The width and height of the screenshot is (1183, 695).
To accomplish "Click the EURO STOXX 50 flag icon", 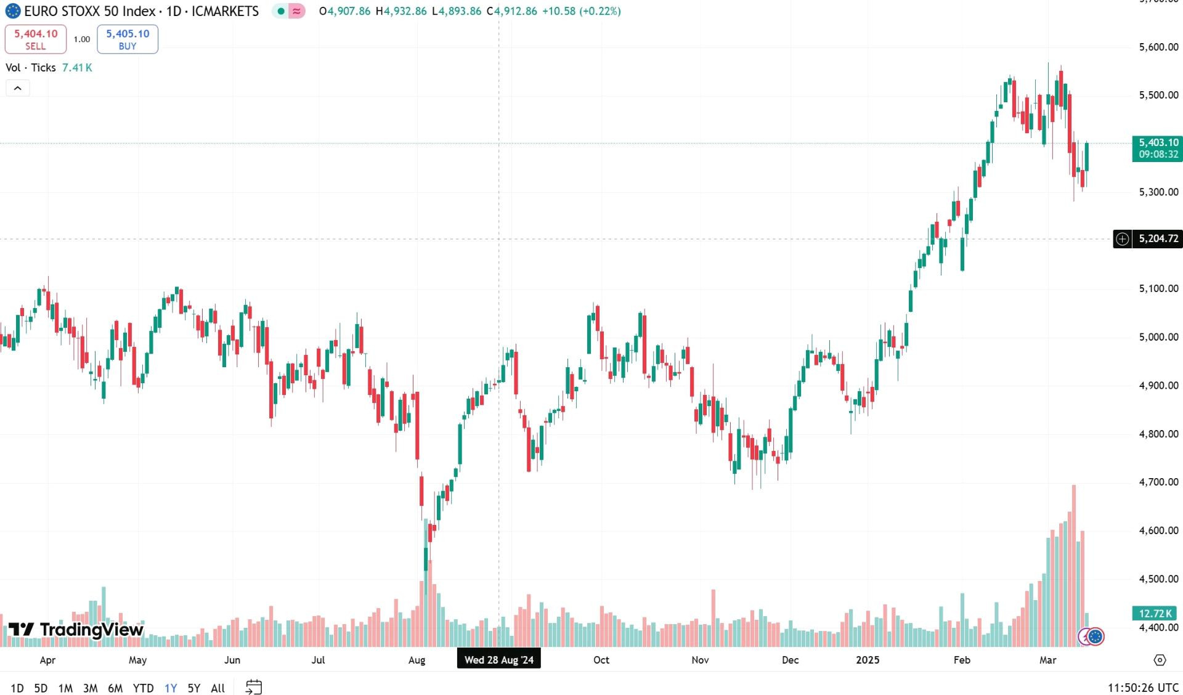I will (x=13, y=11).
